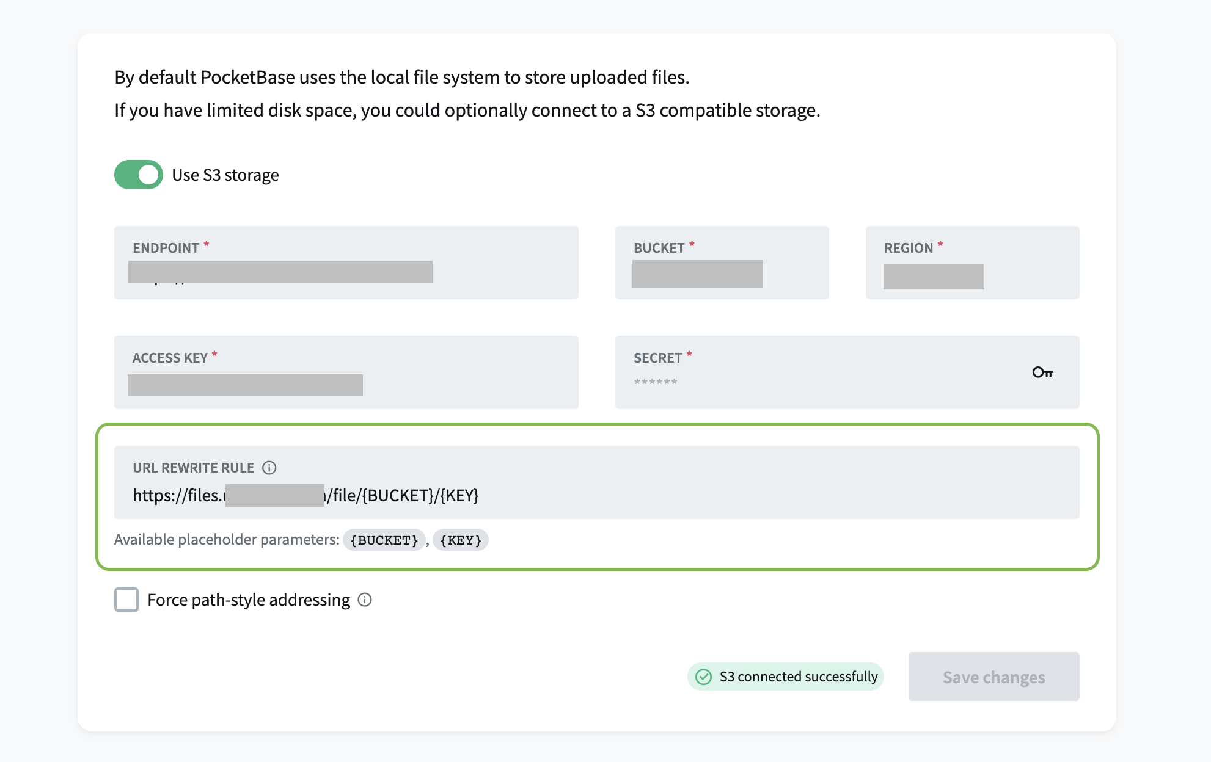Click the green check icon in status badge
Viewport: 1211px width, 762px height.
[704, 677]
